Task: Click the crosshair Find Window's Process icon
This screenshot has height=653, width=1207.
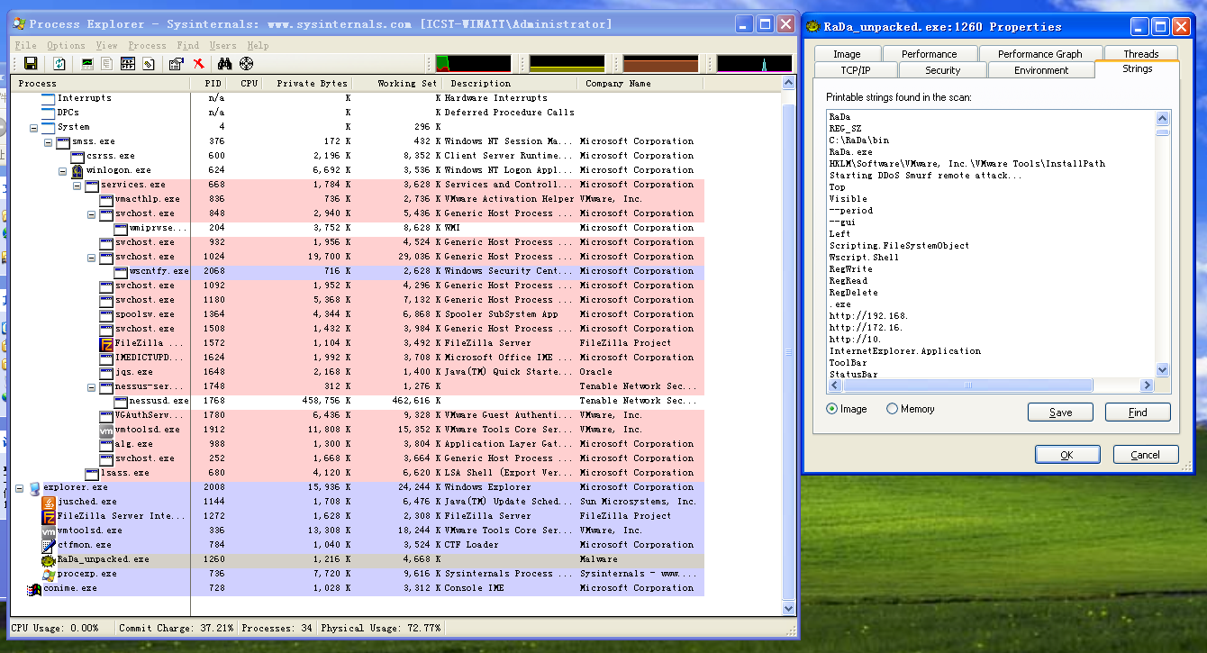Action: point(246,63)
